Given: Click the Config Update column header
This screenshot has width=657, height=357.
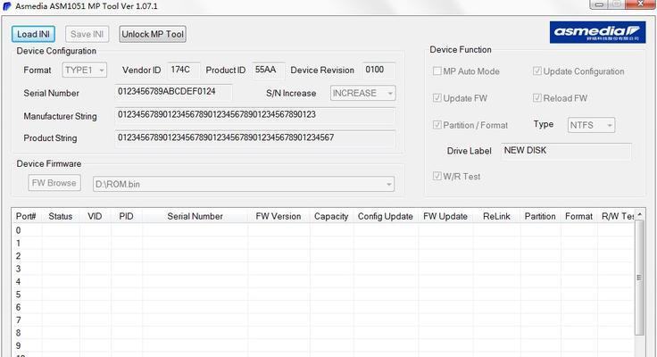Looking at the screenshot, I should pos(386,216).
